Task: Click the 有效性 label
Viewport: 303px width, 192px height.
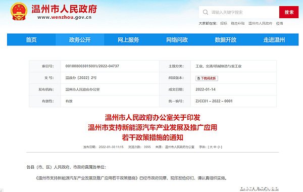Action: point(48,101)
